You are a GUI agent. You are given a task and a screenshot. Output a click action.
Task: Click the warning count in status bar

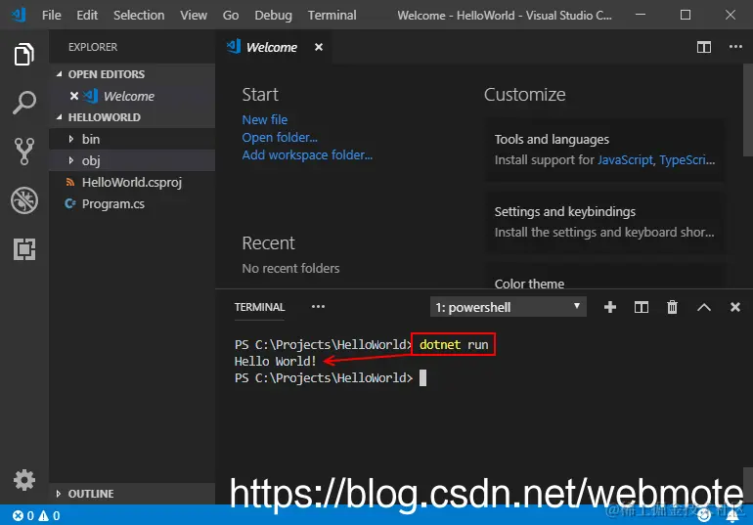(49, 516)
